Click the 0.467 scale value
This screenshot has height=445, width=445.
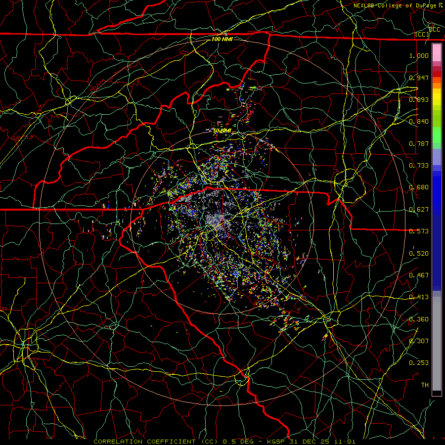click(419, 275)
